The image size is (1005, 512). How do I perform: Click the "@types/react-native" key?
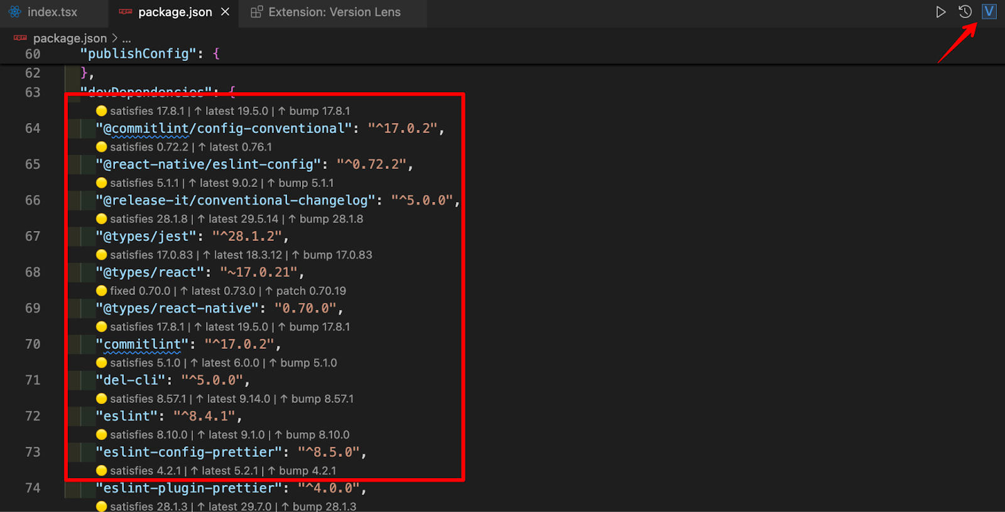(x=177, y=309)
